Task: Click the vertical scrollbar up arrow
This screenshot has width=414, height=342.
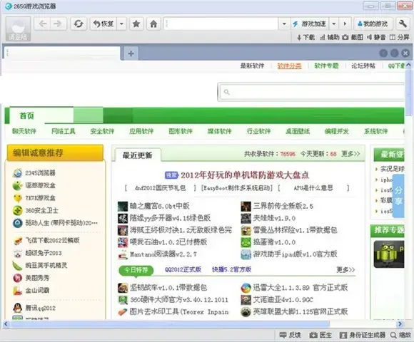Action: (408, 65)
